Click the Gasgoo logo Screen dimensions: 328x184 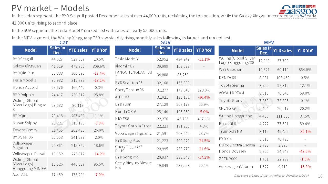298,11
